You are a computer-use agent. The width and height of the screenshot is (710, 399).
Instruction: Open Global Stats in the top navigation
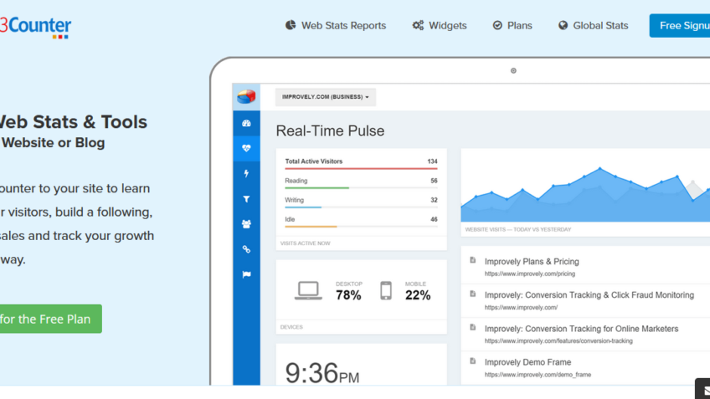pyautogui.click(x=593, y=26)
